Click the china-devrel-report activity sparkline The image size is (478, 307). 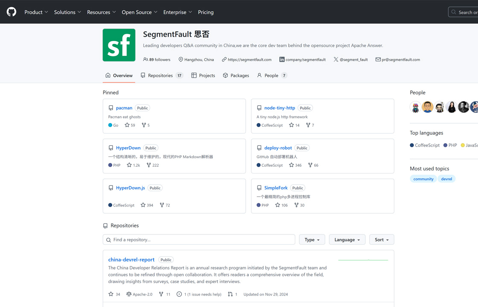[363, 260]
